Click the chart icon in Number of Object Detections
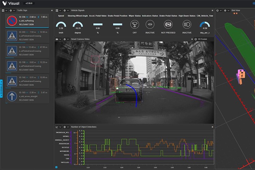The image size is (255, 170). click(x=57, y=127)
